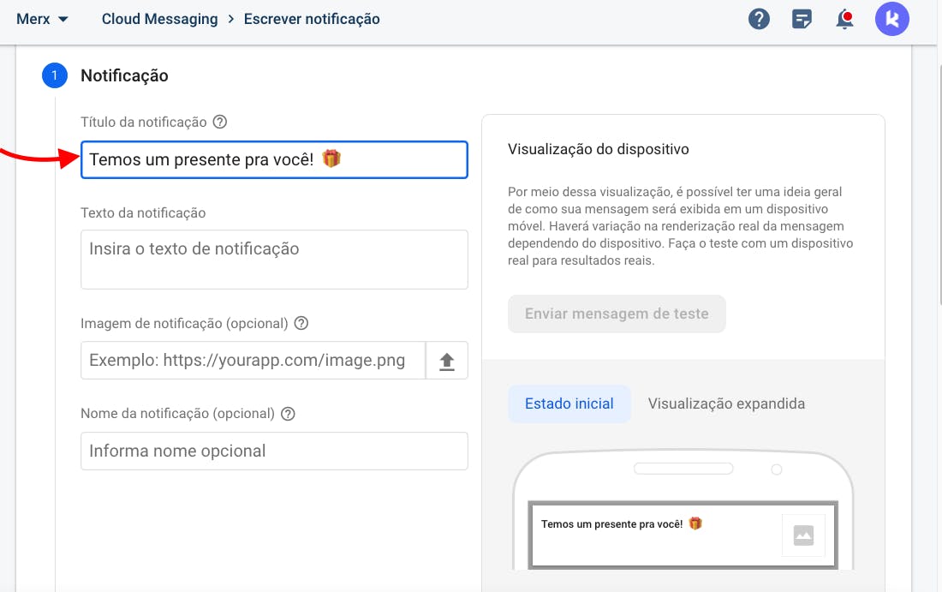Click the upload image icon button

(x=446, y=361)
